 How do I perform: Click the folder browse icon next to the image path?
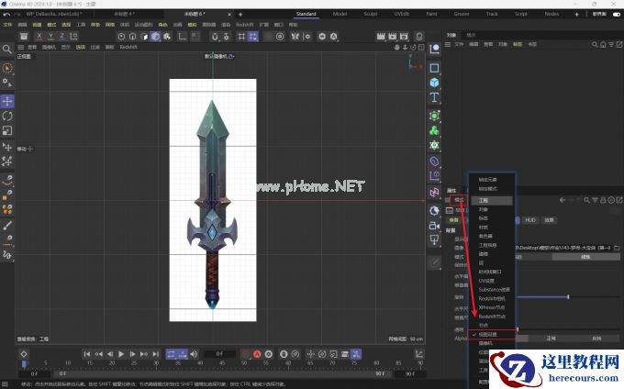(x=617, y=248)
